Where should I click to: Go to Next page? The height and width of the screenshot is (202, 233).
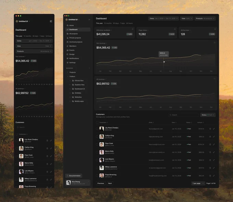[x=110, y=183]
